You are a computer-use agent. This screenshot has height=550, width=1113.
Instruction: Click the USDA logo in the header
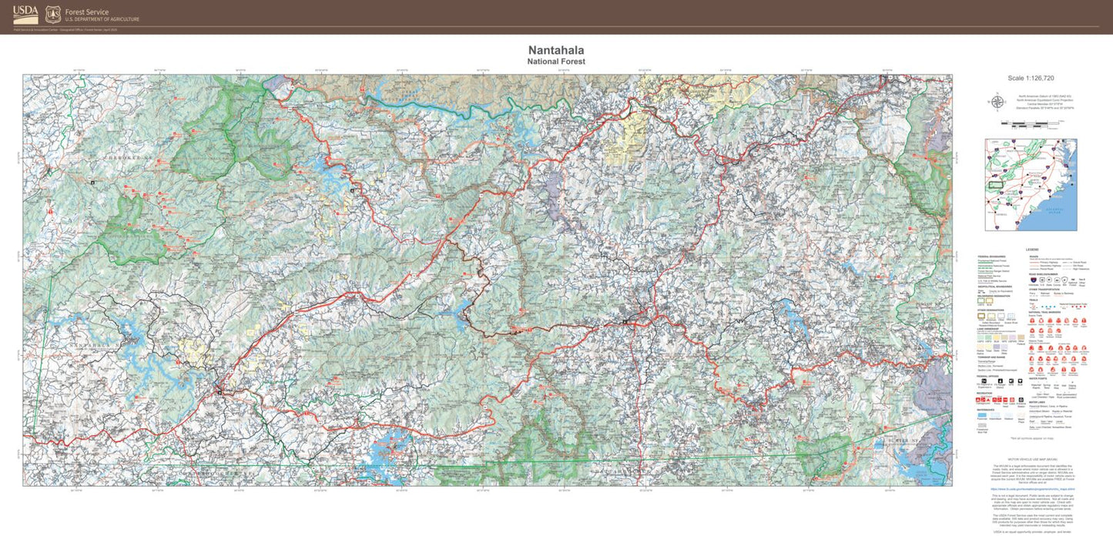[x=25, y=15]
